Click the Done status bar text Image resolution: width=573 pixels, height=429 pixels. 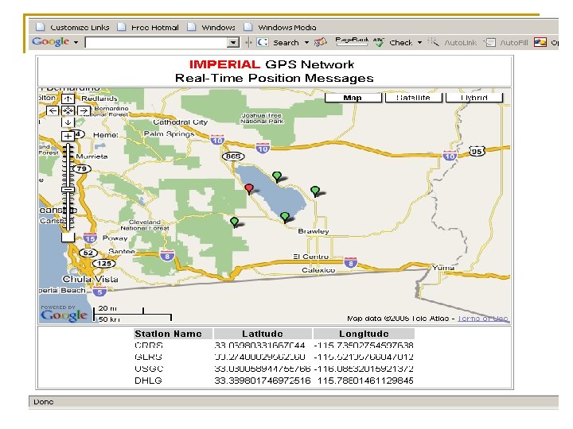pyautogui.click(x=44, y=402)
